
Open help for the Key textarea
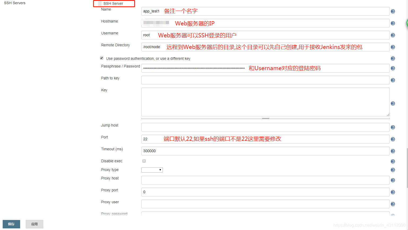(393, 103)
